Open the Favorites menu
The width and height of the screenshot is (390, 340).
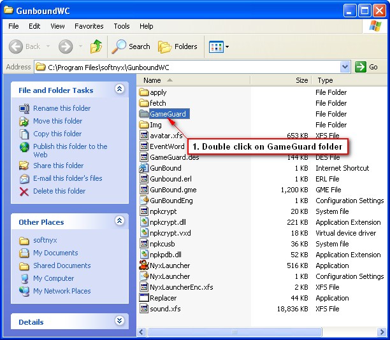(89, 26)
